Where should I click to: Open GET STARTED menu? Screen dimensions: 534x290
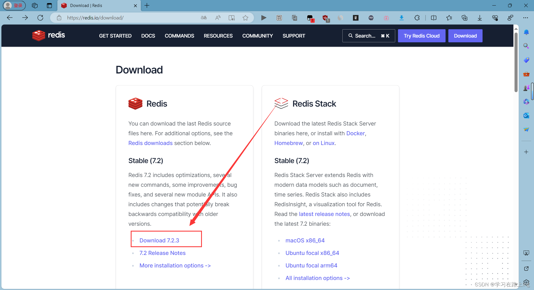(x=115, y=36)
